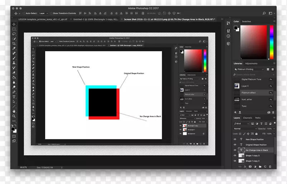
Task: Select the Horizontal Type tool
Action: pos(14,97)
